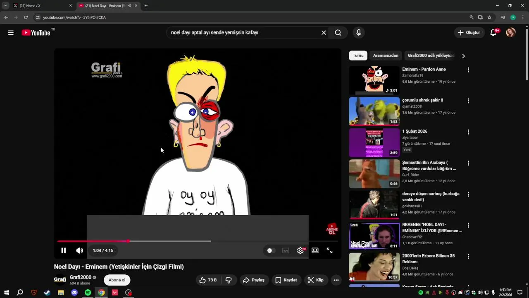Select the Grafi2000 adlı yükleyici chip
Screen dimensions: 529x298
click(431, 55)
